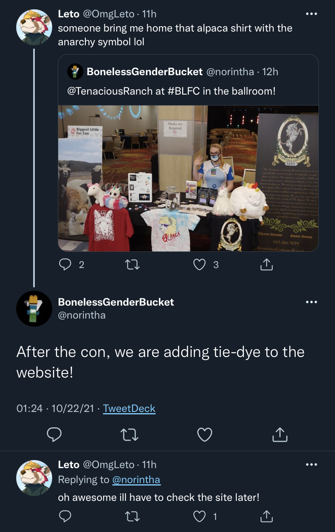The width and height of the screenshot is (335, 532).
Task: Open the TweetDeck source link
Action: pos(129,408)
